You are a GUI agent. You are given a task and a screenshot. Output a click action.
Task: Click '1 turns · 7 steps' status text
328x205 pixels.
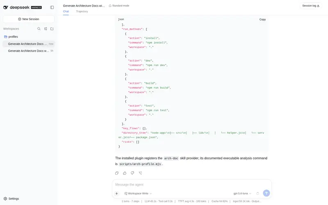coord(130,201)
